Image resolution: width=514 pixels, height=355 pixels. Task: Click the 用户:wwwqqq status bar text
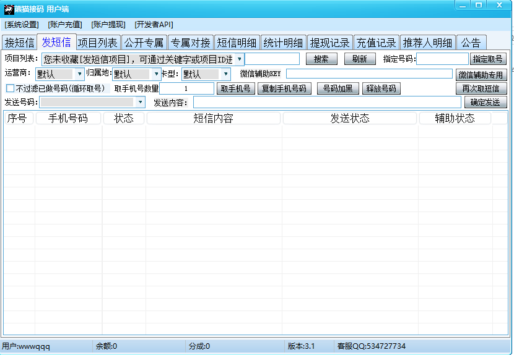(26, 346)
